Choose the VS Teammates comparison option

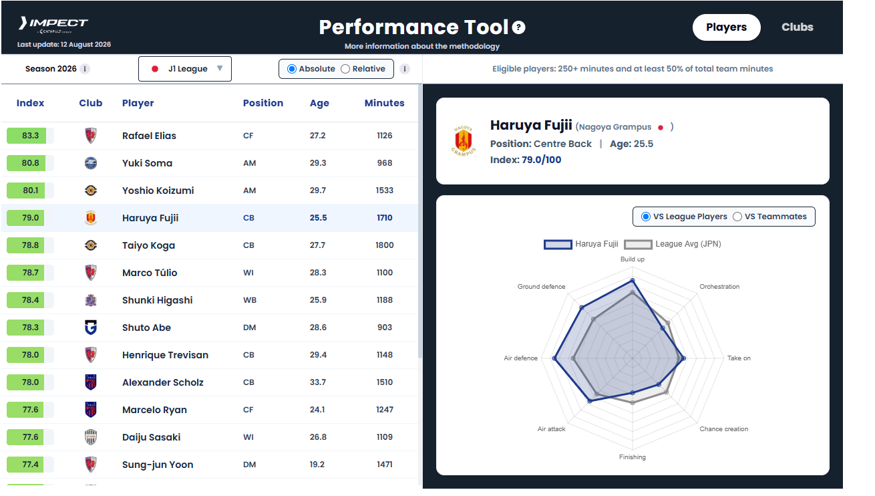point(737,217)
